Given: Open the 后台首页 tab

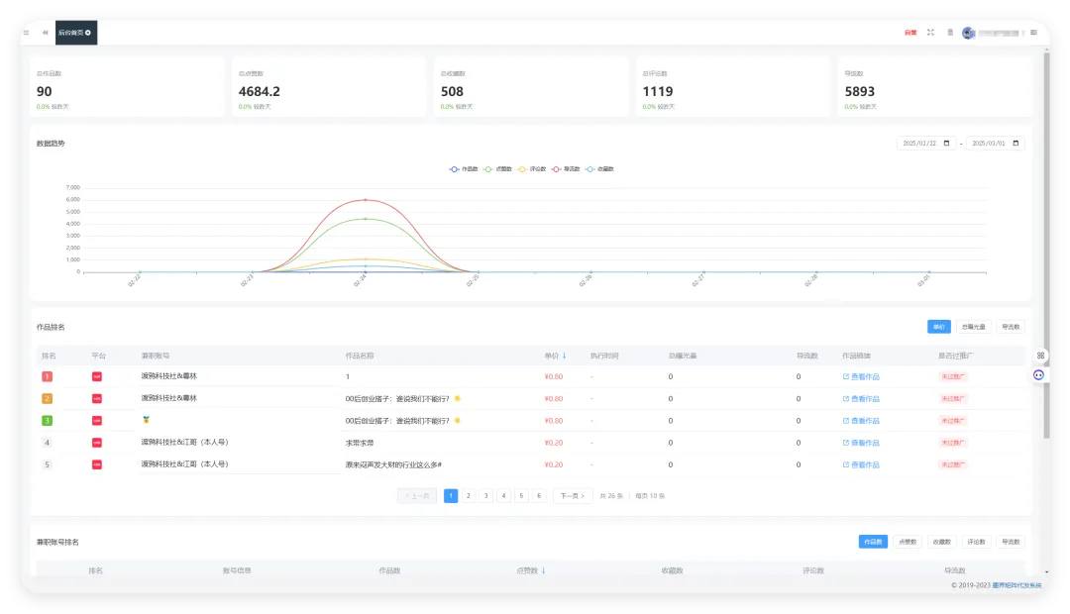Looking at the screenshot, I should (75, 33).
